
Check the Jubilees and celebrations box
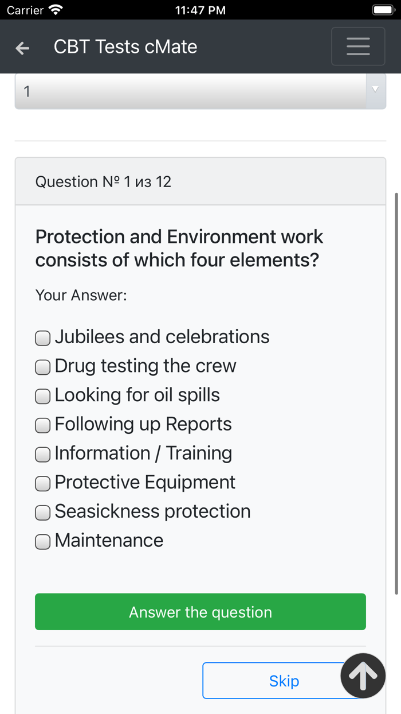click(x=43, y=338)
